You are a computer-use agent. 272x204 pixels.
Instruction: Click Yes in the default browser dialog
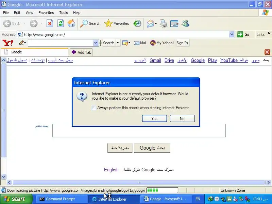(154, 118)
